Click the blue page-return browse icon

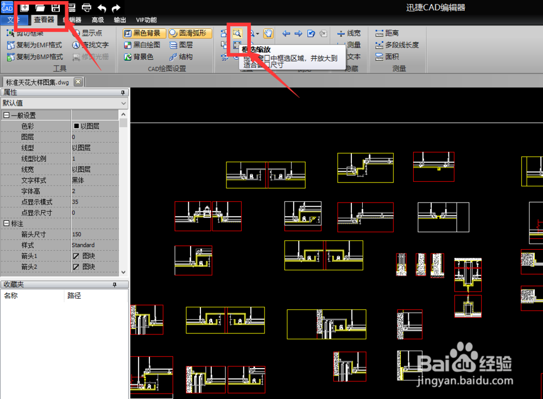[x=311, y=33]
